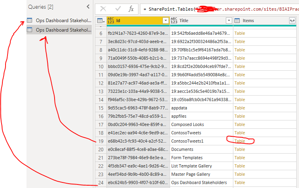Select Id cell starting bbbc0157-6936
299x188 pixels.
pyautogui.click(x=138, y=66)
